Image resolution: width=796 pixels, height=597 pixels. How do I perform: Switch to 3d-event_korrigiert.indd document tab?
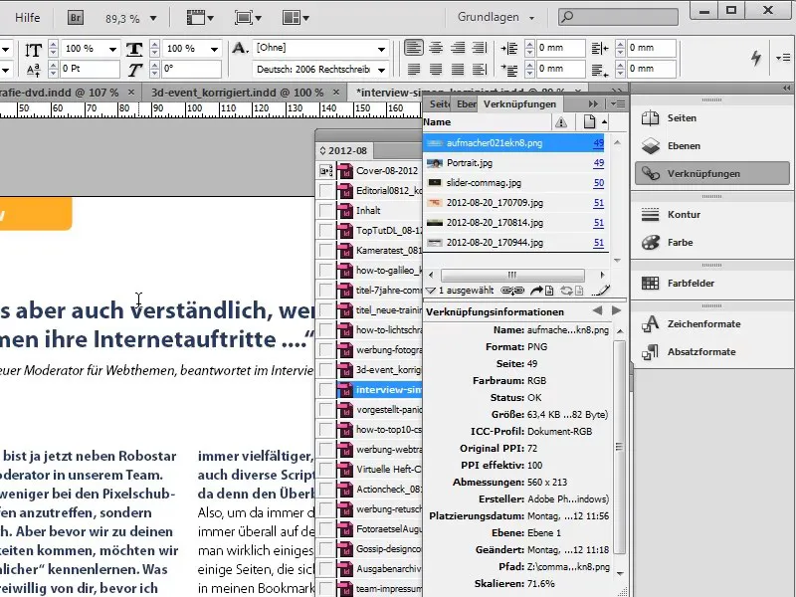point(237,93)
